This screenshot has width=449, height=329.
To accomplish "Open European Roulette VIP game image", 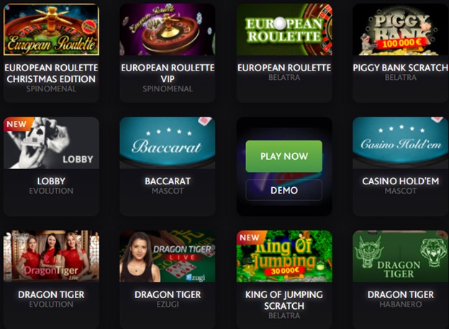I will pos(168,30).
